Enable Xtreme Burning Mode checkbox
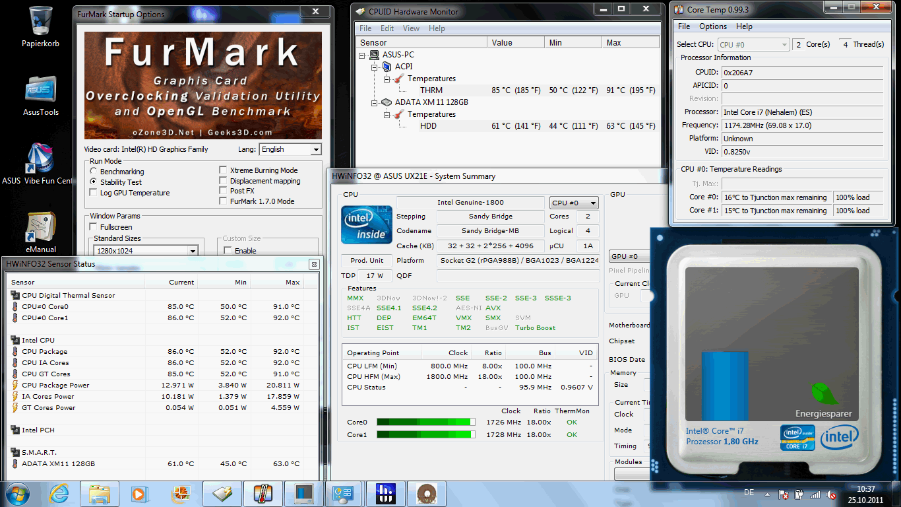Image resolution: width=901 pixels, height=507 pixels. click(x=224, y=170)
